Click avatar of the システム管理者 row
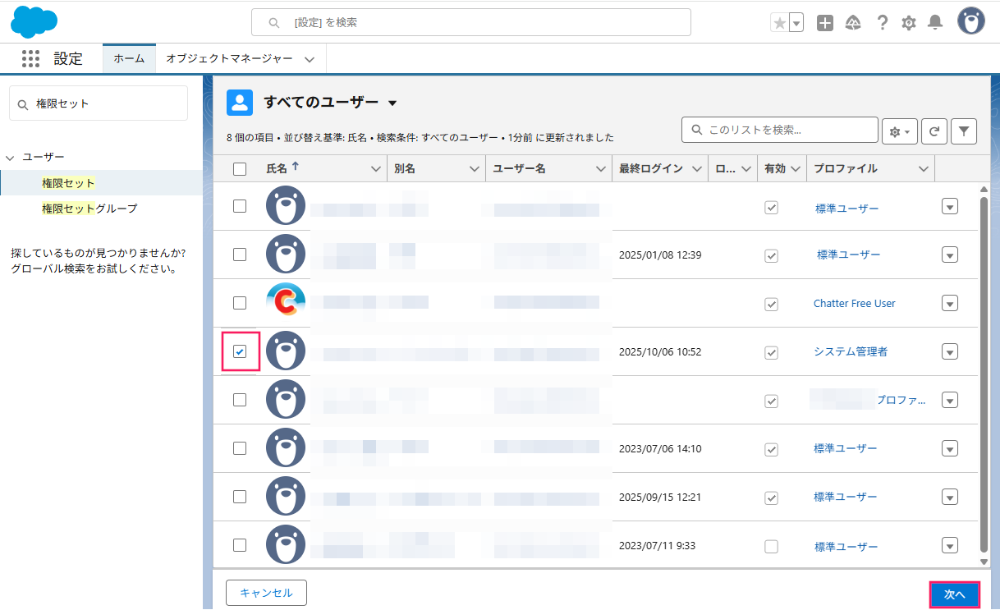This screenshot has width=1000, height=610. pos(286,351)
